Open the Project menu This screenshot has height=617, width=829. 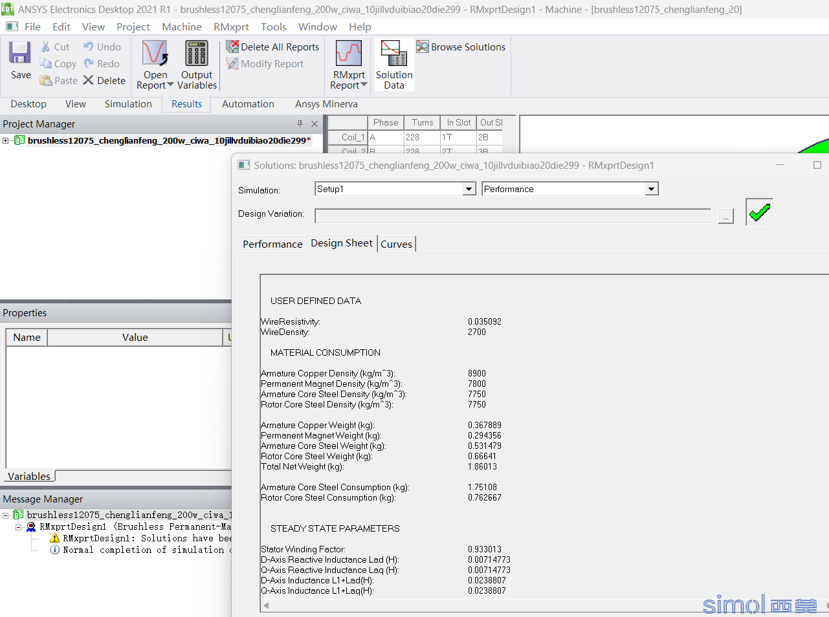pos(133,27)
